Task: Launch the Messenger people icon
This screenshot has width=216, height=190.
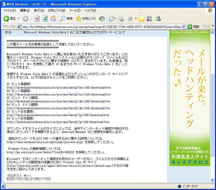Action: 158,19
